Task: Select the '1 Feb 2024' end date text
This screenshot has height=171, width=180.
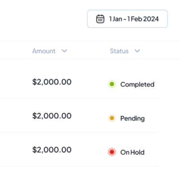Action: pos(143,19)
